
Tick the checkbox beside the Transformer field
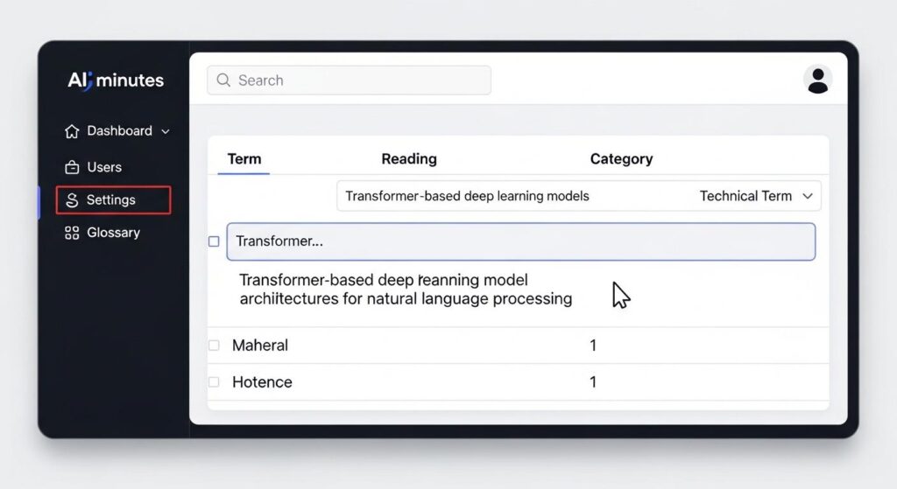pos(214,241)
